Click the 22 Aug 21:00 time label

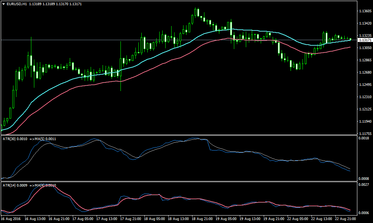click(345, 219)
